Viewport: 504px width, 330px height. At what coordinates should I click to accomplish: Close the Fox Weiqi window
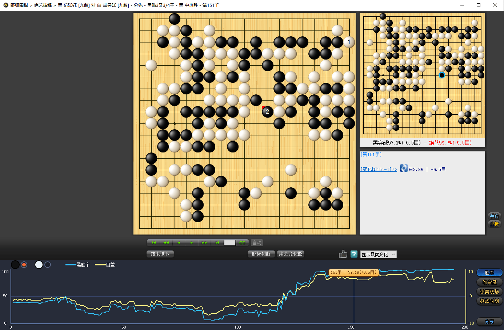pos(495,5)
